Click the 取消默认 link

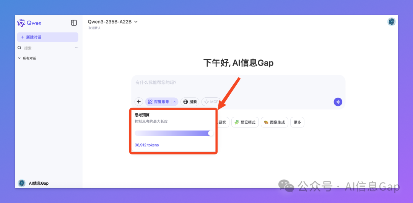(x=94, y=28)
